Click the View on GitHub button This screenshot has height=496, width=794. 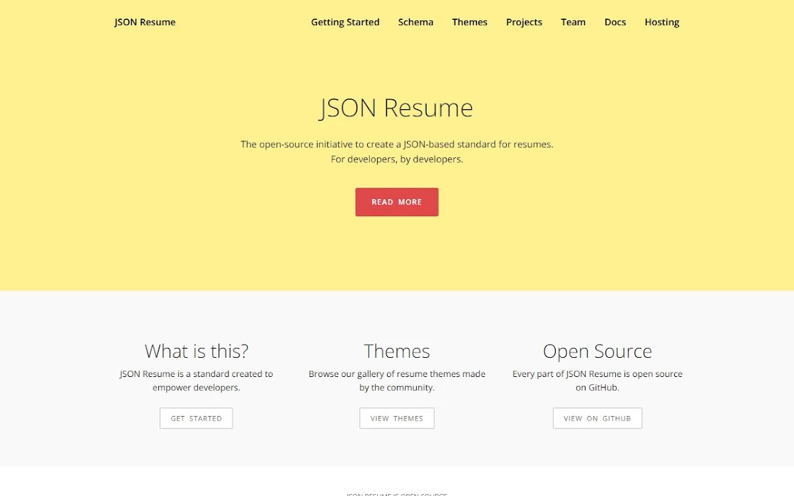click(597, 418)
